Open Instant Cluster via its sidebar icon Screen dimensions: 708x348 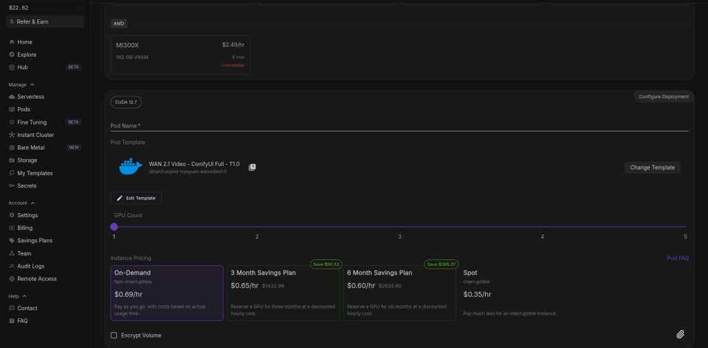(12, 135)
